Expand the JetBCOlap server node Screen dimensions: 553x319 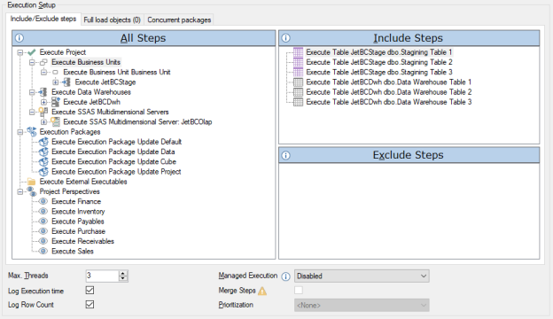(43, 122)
